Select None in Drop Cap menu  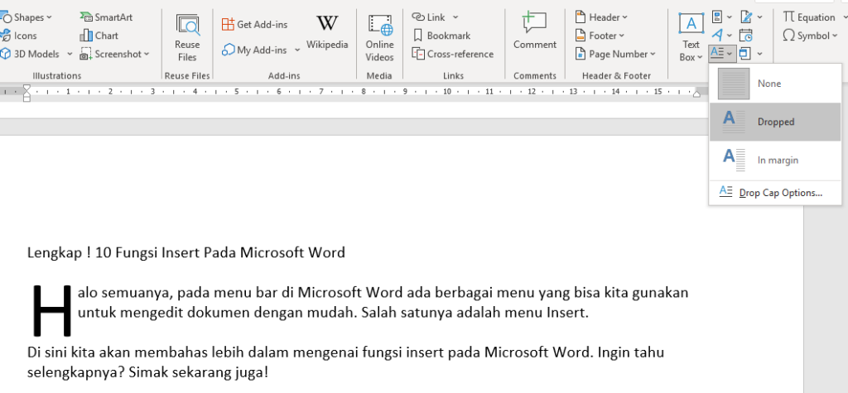[775, 84]
